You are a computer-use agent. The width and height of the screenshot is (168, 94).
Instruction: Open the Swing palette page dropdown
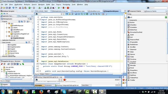point(166,14)
